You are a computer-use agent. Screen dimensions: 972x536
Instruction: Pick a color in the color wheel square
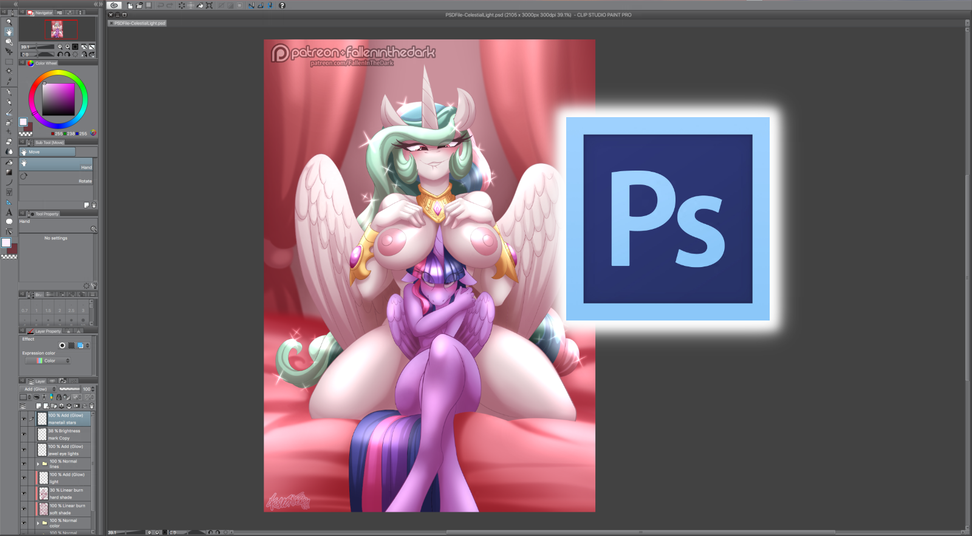58,100
